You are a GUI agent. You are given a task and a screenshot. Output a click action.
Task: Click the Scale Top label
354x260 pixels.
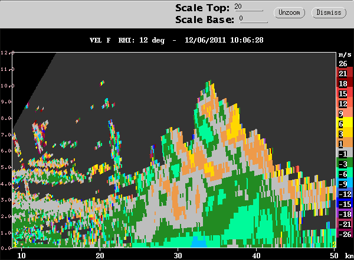tap(202, 8)
